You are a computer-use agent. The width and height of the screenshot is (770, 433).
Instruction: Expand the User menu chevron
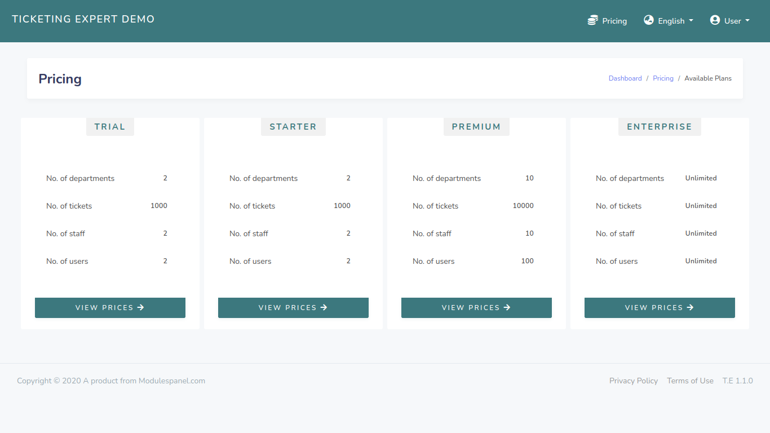pos(747,21)
